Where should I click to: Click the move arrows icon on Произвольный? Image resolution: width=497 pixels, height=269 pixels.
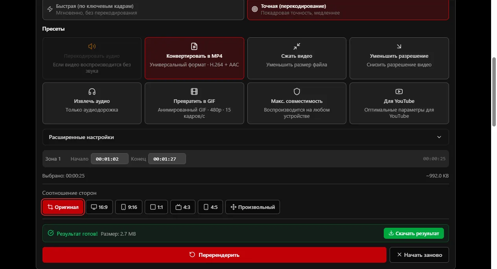point(233,207)
